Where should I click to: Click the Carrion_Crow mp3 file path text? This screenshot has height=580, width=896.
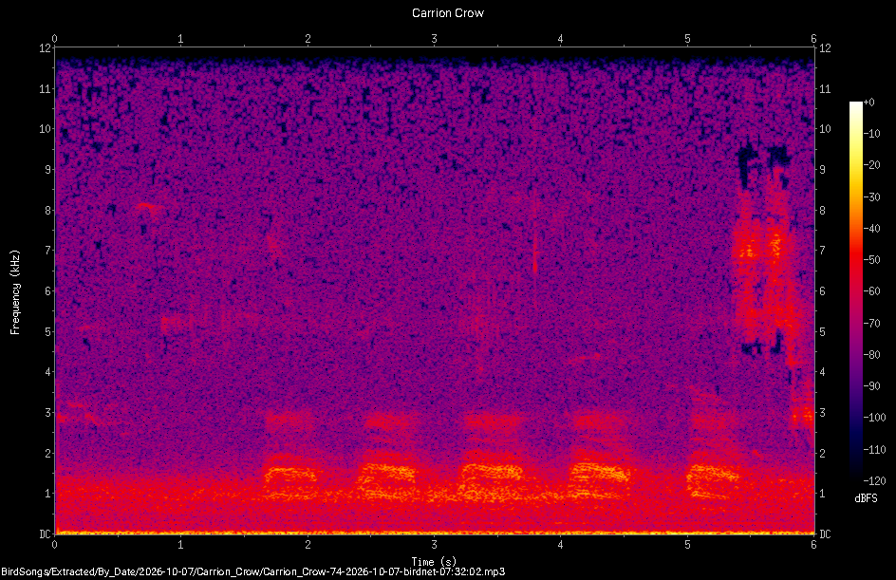pyautogui.click(x=253, y=572)
